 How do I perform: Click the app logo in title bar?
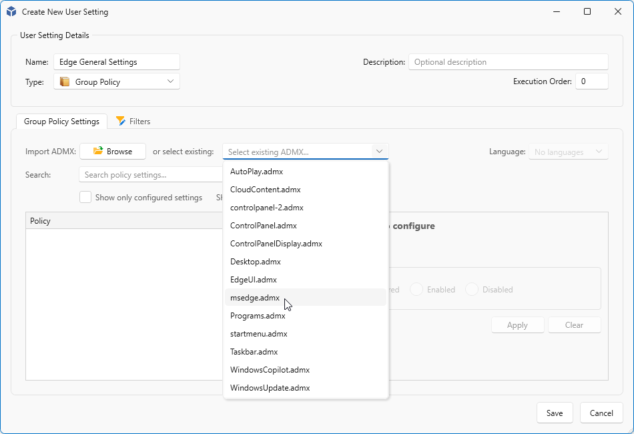coord(11,11)
